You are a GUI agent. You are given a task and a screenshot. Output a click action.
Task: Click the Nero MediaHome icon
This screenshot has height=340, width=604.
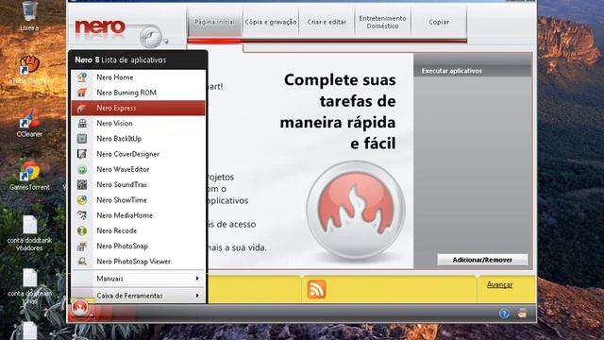coord(82,215)
